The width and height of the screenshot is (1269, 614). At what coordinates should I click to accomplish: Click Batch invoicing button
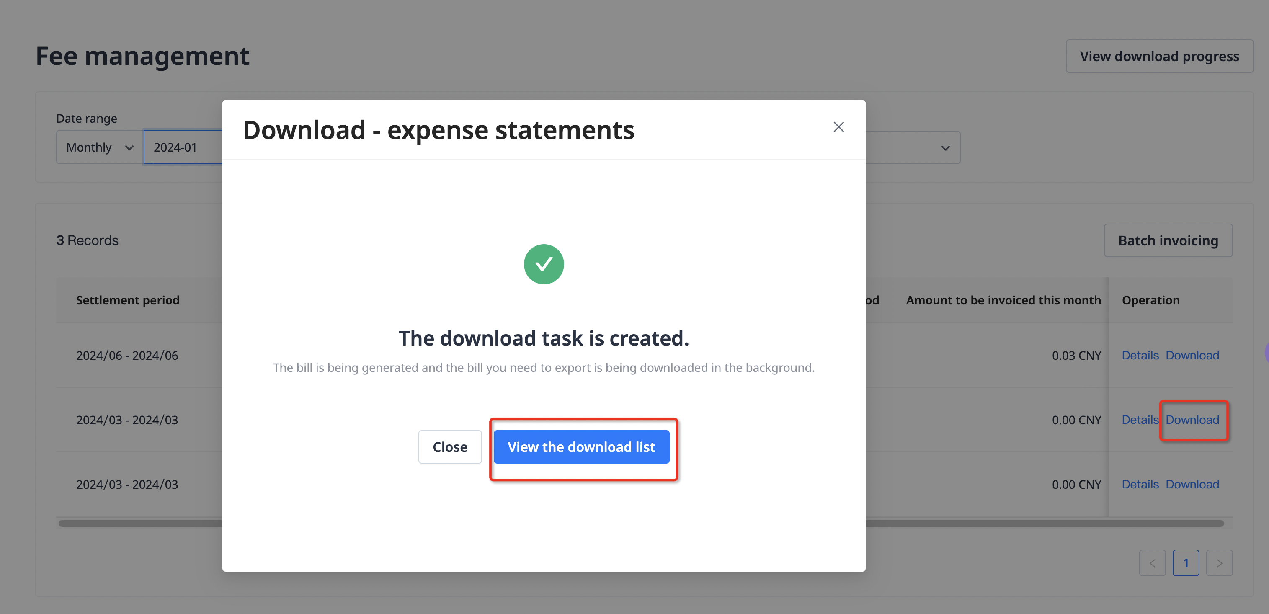(1168, 240)
